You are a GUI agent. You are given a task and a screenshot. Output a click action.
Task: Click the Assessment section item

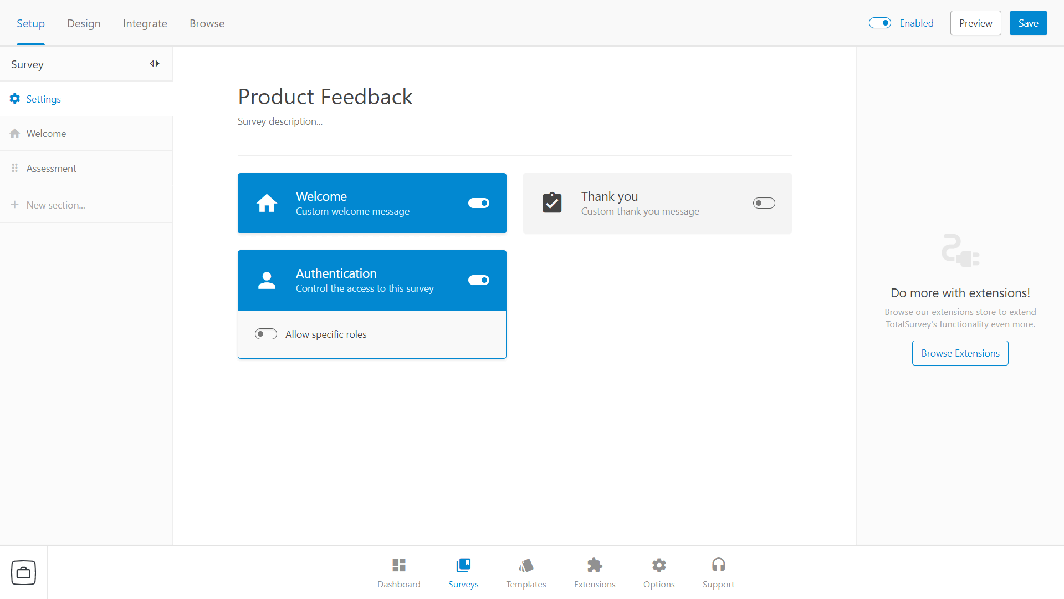(x=50, y=168)
